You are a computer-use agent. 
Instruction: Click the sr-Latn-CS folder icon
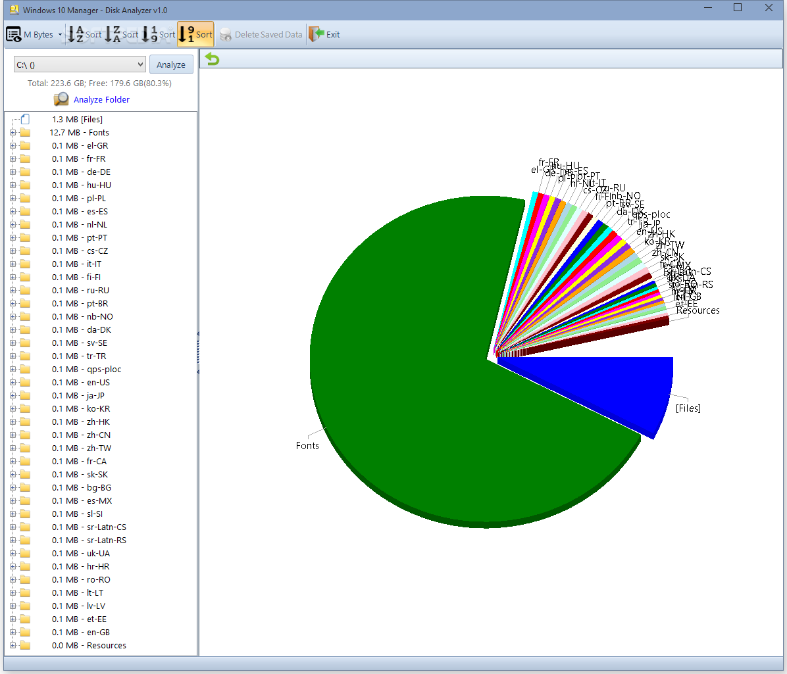(25, 527)
